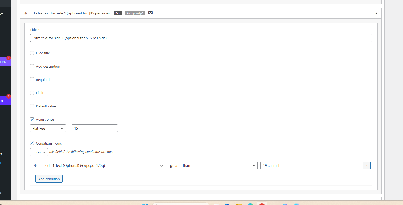Open the Flat Fee price type dropdown
Screen dimensions: 403x205
(48, 128)
